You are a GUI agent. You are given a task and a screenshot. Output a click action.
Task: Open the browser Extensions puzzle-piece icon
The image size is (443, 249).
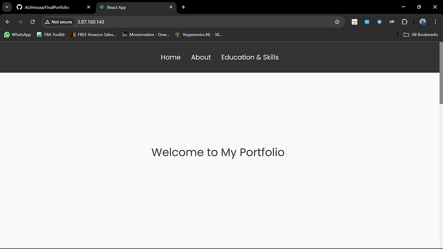click(x=405, y=22)
